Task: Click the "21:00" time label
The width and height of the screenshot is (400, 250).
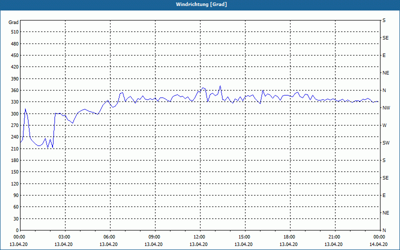Action: (x=334, y=237)
